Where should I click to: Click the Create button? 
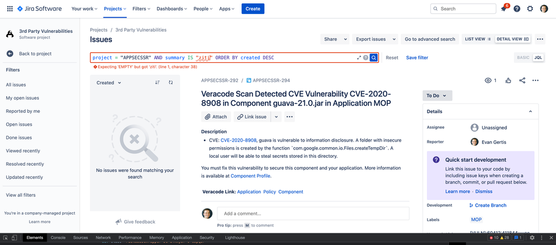(253, 9)
